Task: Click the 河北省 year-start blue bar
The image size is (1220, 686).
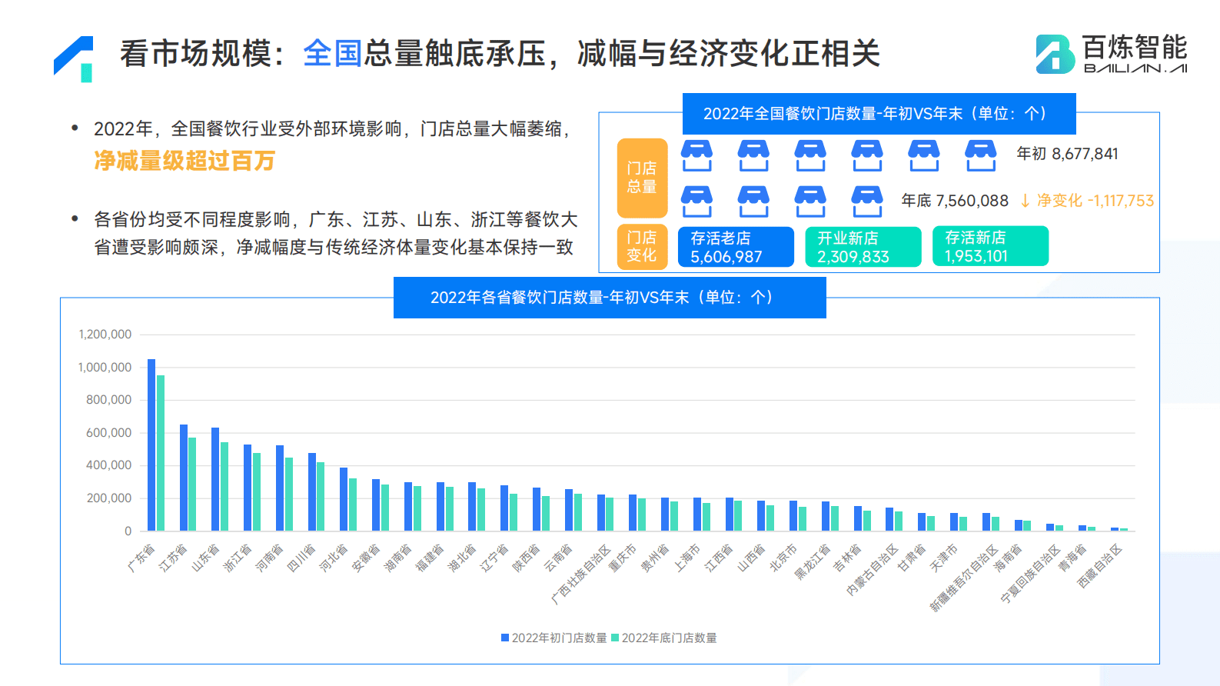Action: (x=344, y=499)
